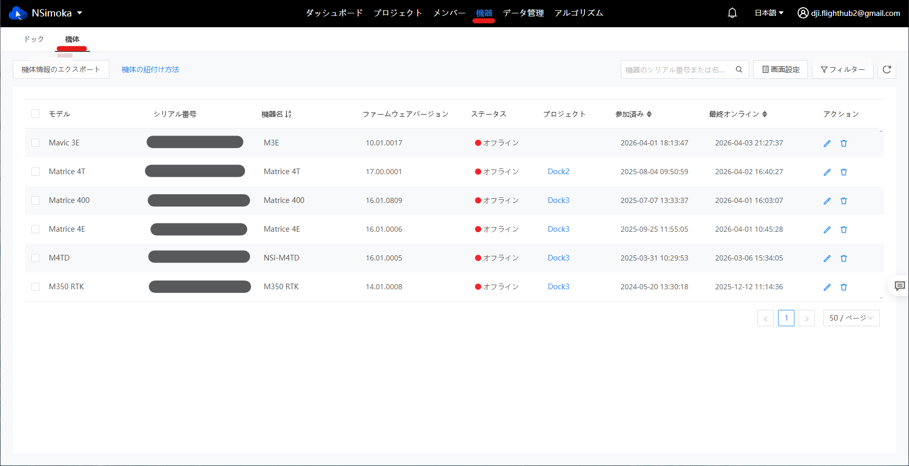Click edit pencil for Mavic 3E row
909x466 pixels.
827,143
